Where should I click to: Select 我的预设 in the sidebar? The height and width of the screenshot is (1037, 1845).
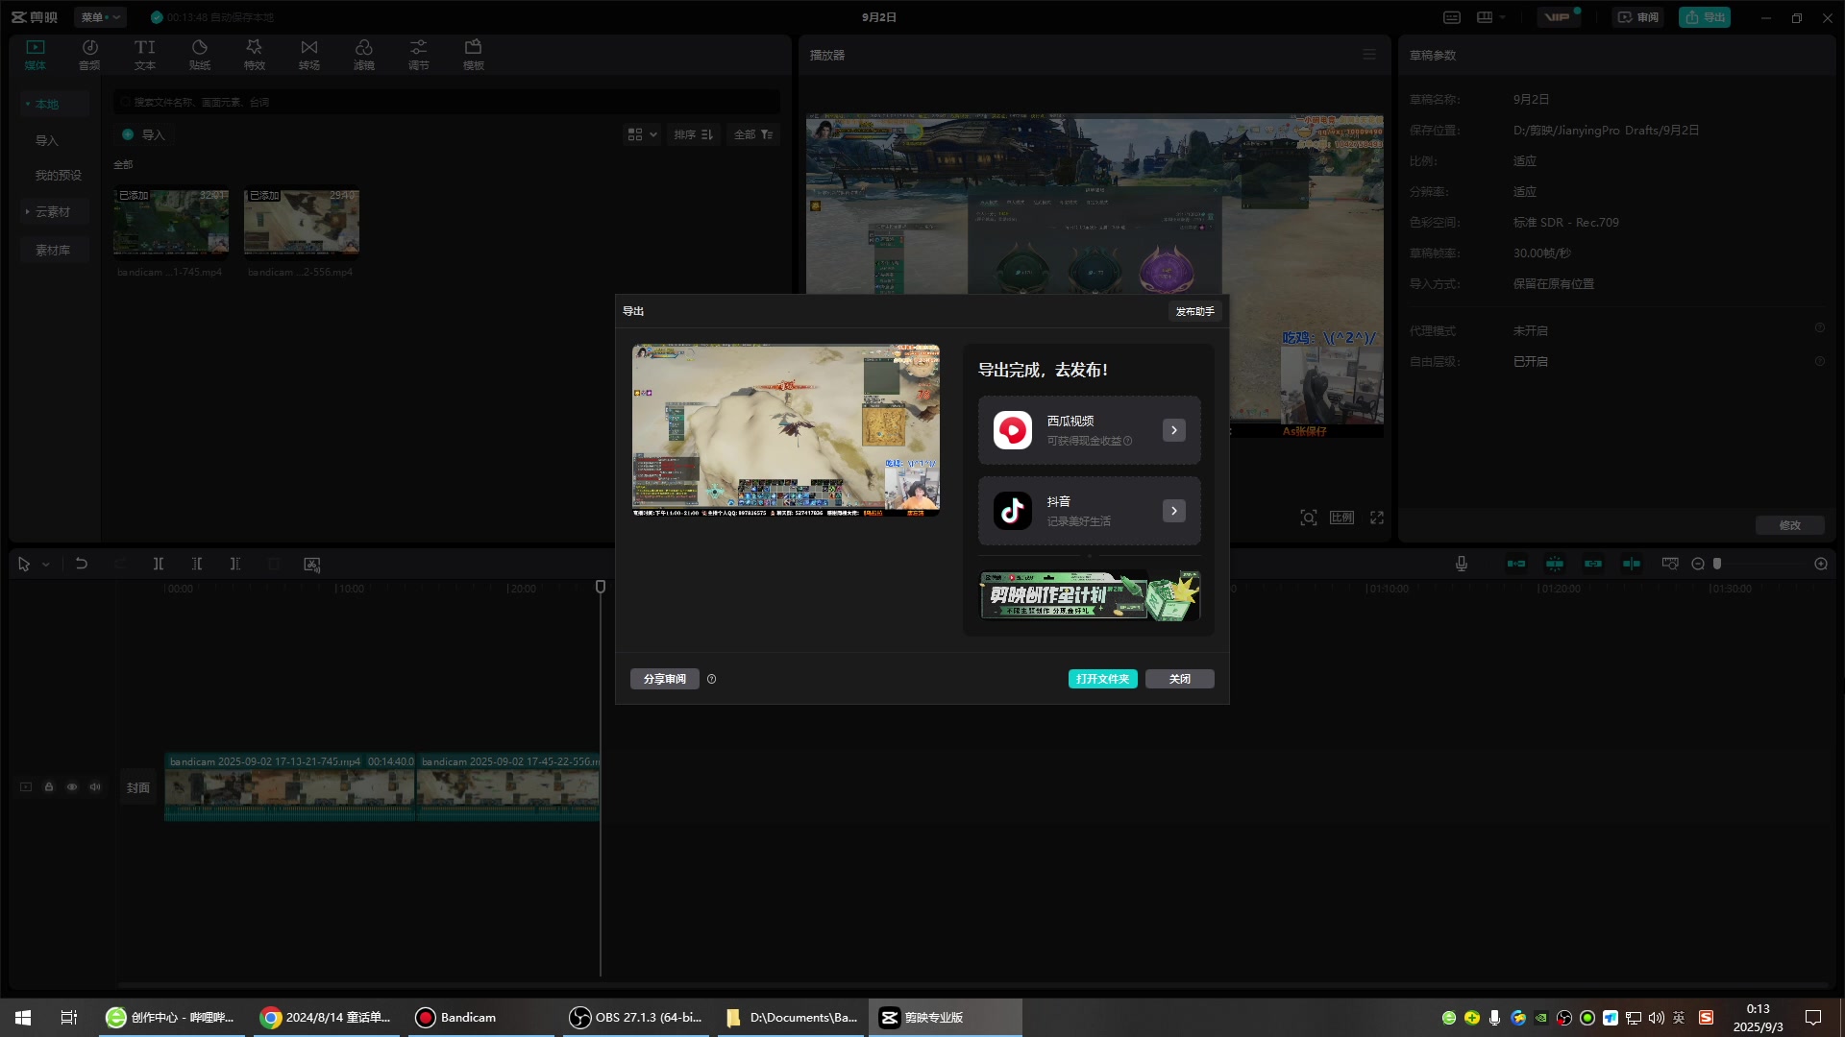(x=58, y=175)
